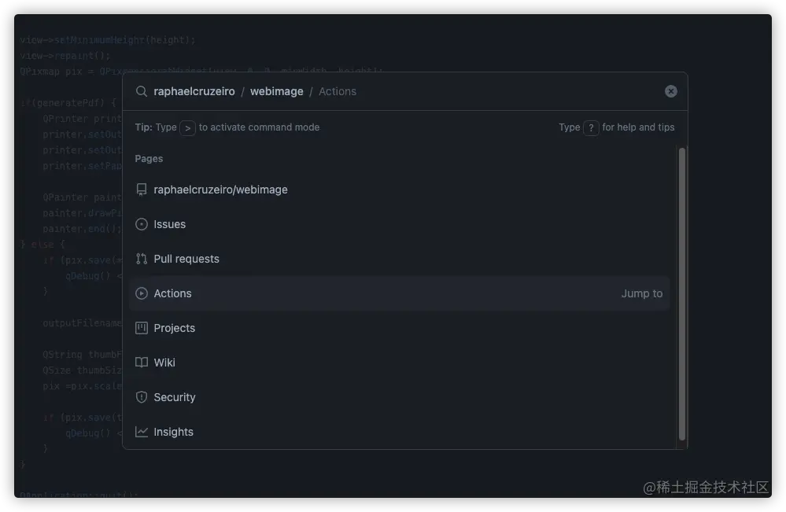This screenshot has height=512, width=786.
Task: Click the repository icon beside raphaelcruzeiro/webimage
Action: 142,190
